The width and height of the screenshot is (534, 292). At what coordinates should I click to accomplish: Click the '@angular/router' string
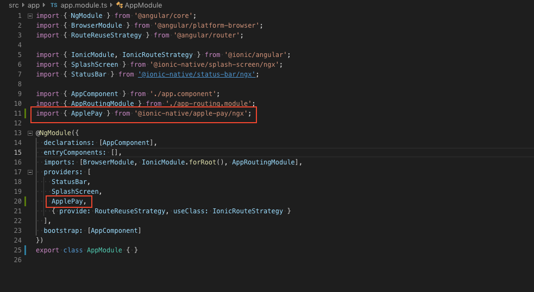click(206, 35)
